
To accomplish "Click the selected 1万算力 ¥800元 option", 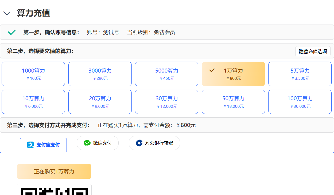I will [x=233, y=74].
